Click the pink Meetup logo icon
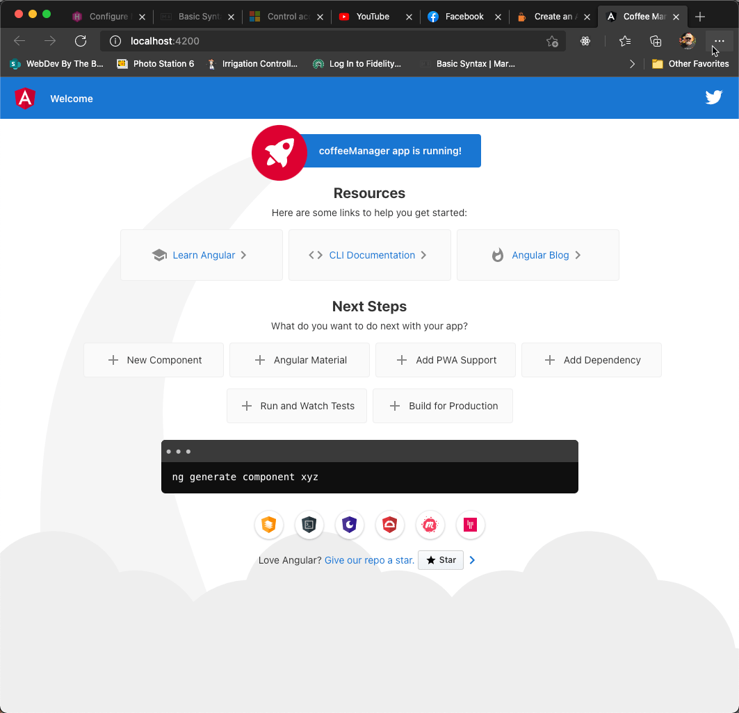 pyautogui.click(x=430, y=525)
